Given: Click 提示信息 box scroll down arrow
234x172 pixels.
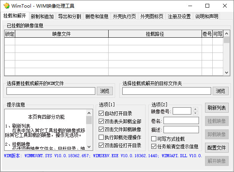Looking at the screenshot, I should [x=89, y=147].
